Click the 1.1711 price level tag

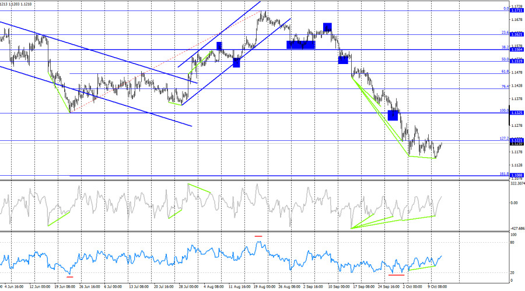click(x=517, y=10)
